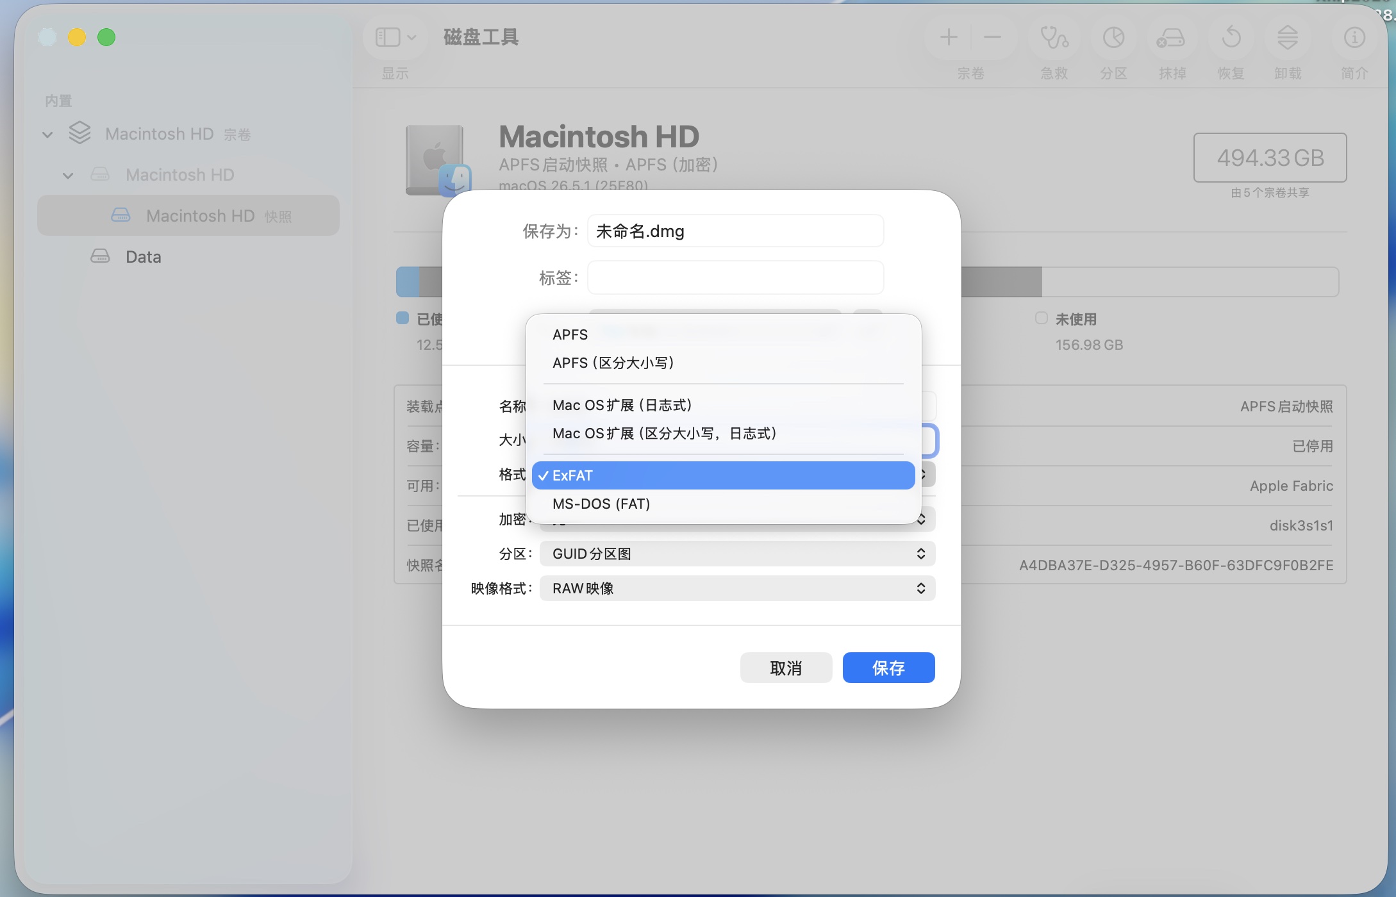Click the 标签 tags field

click(735, 277)
